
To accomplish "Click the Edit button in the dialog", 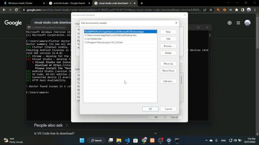I will click(168, 39).
